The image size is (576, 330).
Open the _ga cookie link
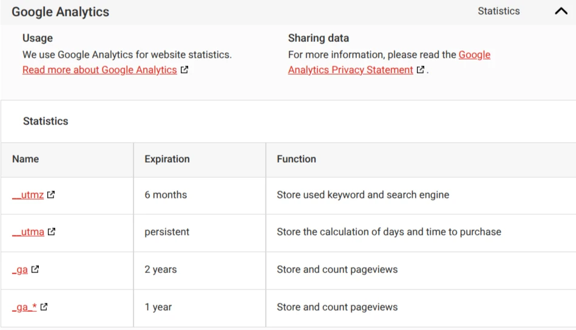tap(20, 269)
